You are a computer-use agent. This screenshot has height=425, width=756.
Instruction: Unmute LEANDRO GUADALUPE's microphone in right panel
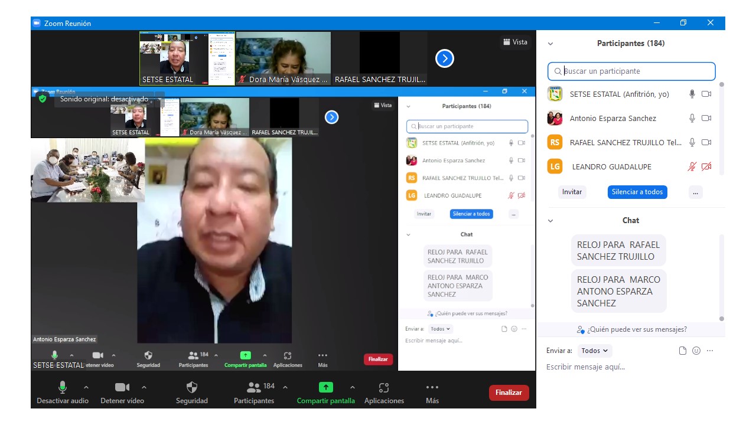[692, 167]
